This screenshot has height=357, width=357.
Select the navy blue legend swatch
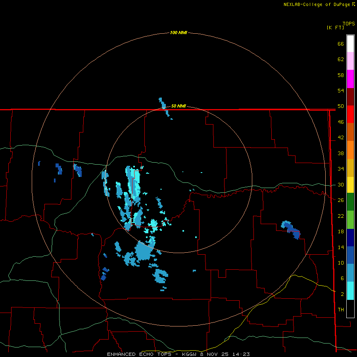click(x=350, y=238)
